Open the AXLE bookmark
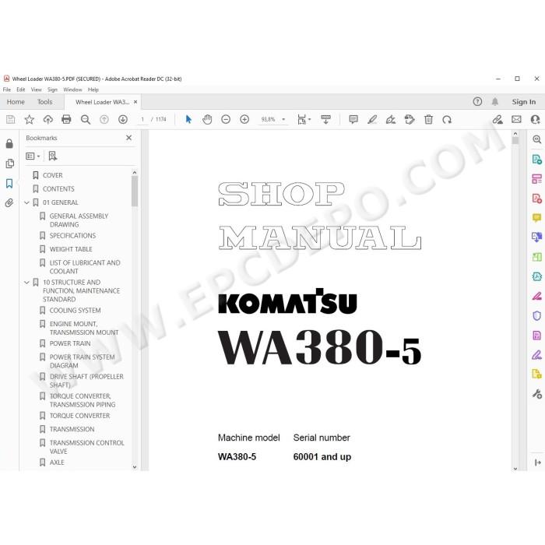Screen dimensions: 545x545 [x=57, y=462]
